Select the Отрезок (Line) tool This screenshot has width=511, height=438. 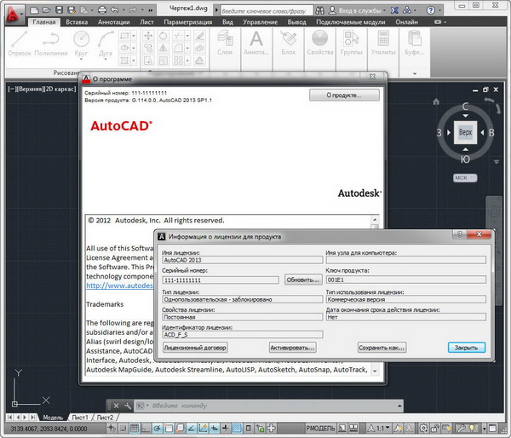(x=17, y=44)
